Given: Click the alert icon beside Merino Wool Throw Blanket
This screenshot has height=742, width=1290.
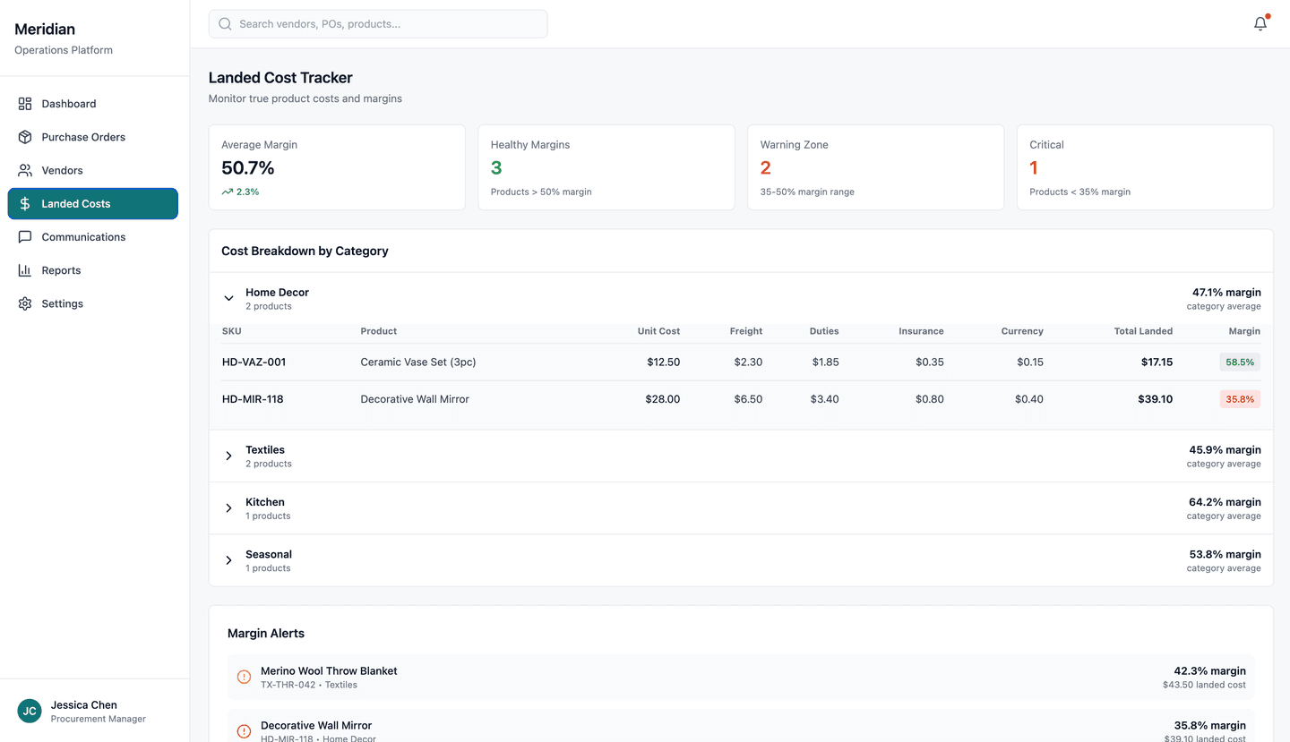Looking at the screenshot, I should click(x=243, y=676).
